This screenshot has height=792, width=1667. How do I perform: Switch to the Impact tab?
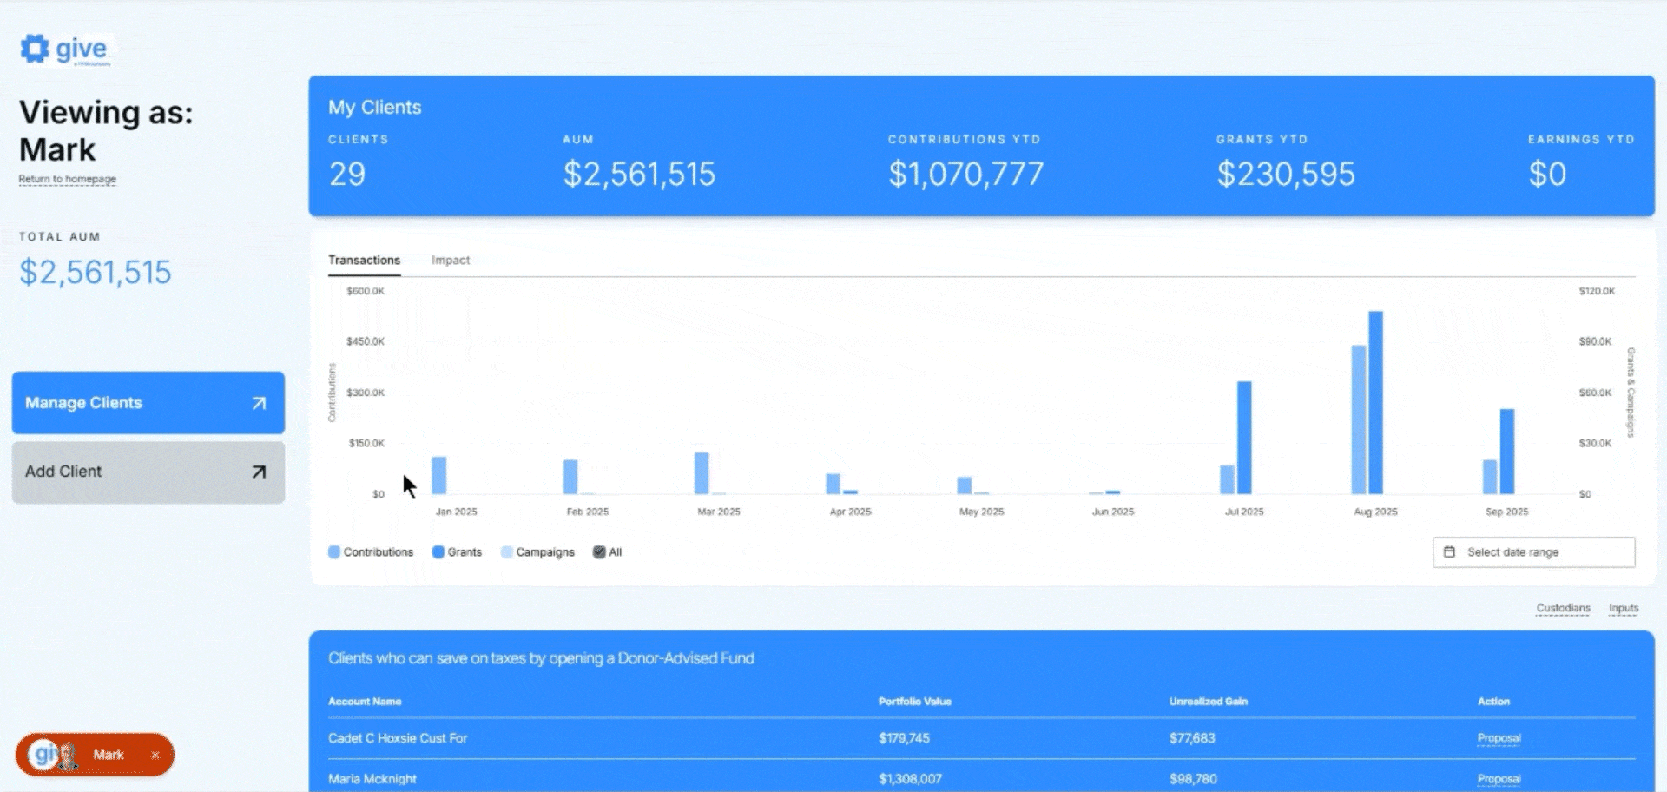click(451, 261)
